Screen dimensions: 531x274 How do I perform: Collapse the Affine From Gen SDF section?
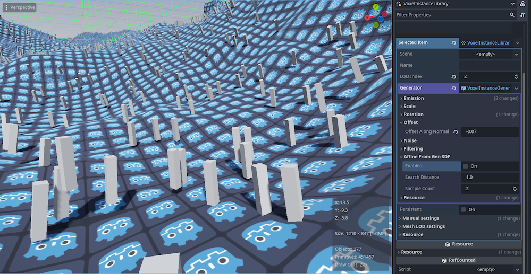click(x=459, y=157)
